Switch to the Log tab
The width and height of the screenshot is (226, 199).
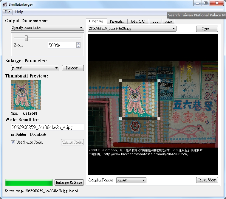click(155, 21)
